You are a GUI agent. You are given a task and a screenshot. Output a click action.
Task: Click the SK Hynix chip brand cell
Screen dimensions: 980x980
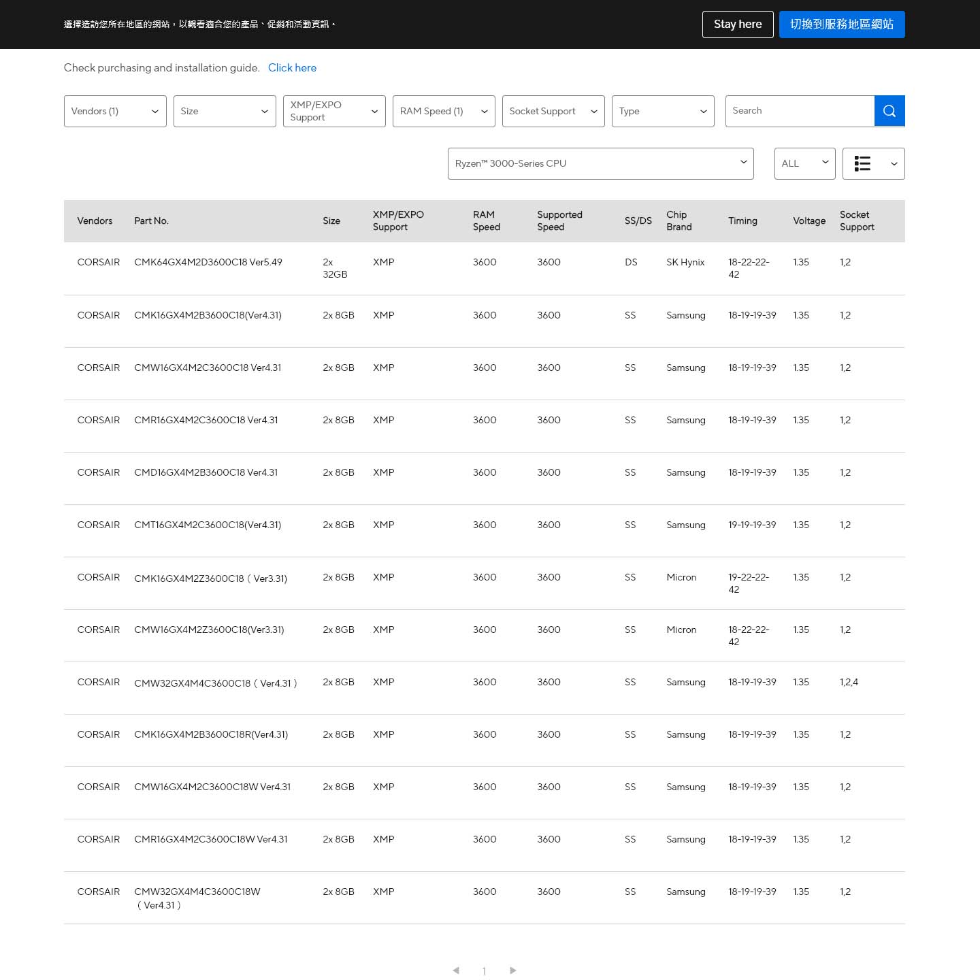(685, 262)
